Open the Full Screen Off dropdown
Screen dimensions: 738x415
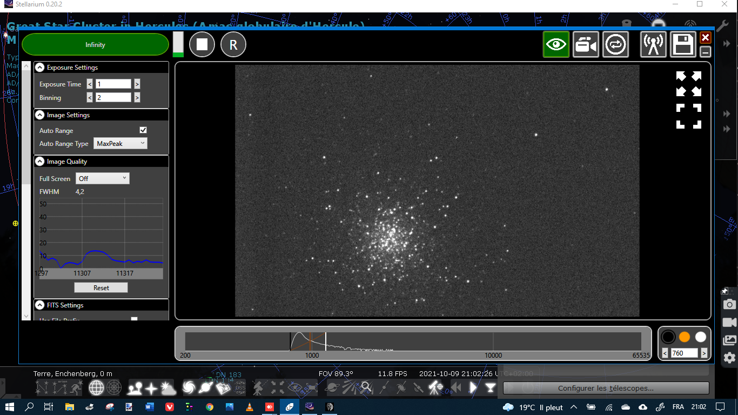click(x=103, y=178)
